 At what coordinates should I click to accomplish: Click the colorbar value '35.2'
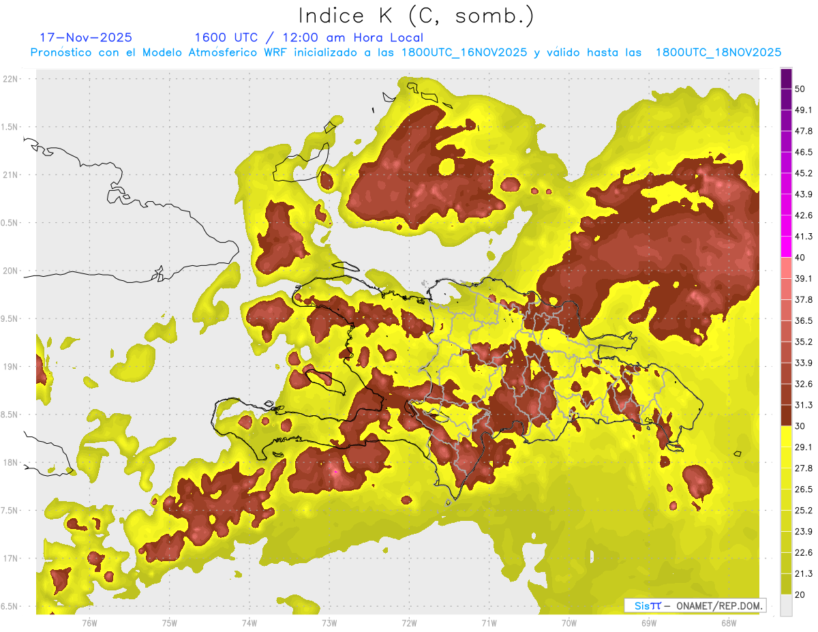[804, 342]
